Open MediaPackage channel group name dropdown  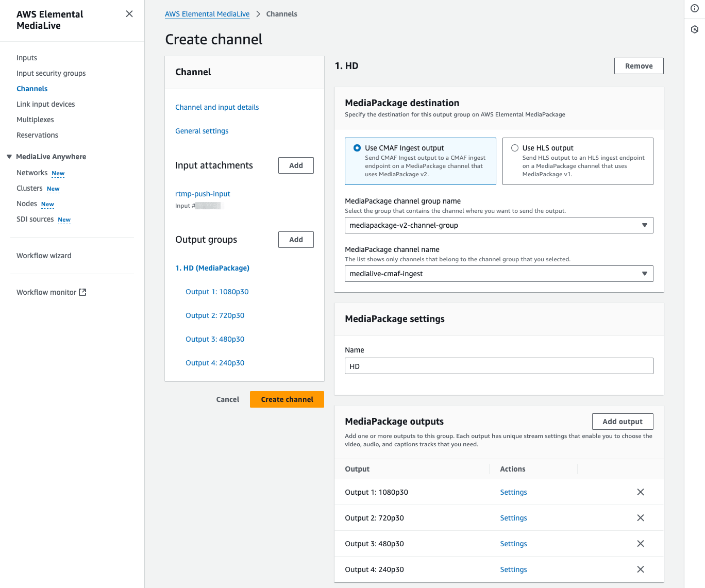tap(499, 225)
